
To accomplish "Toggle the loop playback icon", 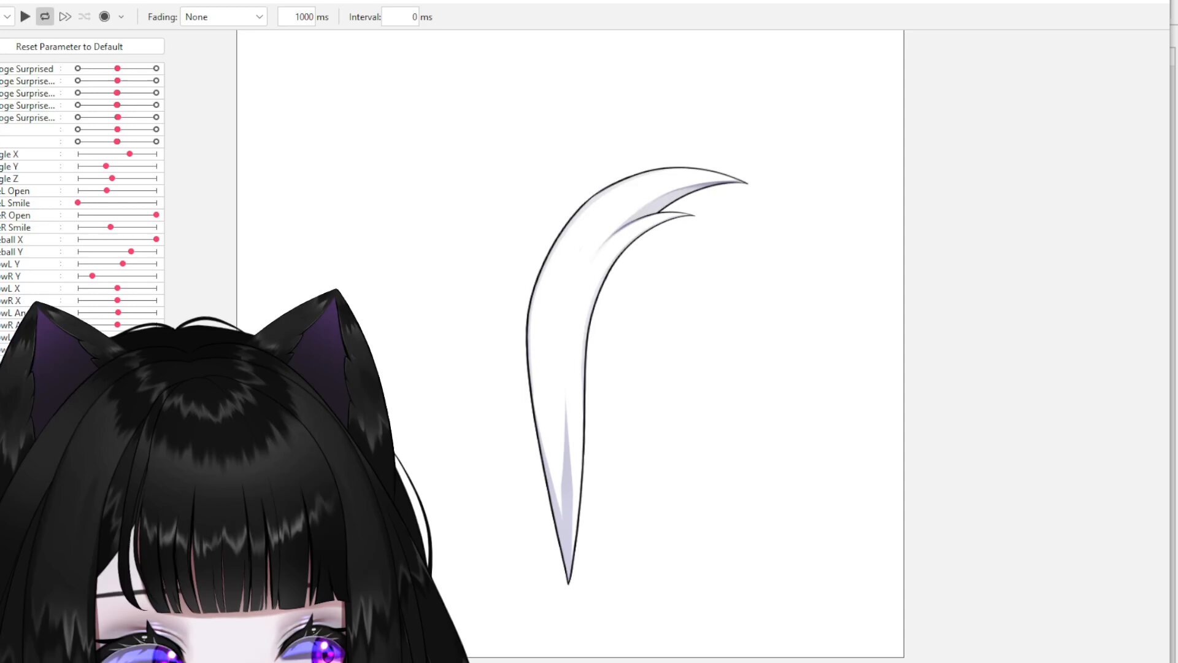I will 45,17.
